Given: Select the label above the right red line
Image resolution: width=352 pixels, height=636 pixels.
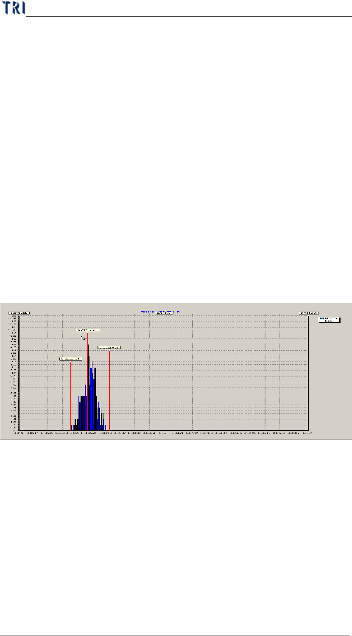Looking at the screenshot, I should pos(109,347).
